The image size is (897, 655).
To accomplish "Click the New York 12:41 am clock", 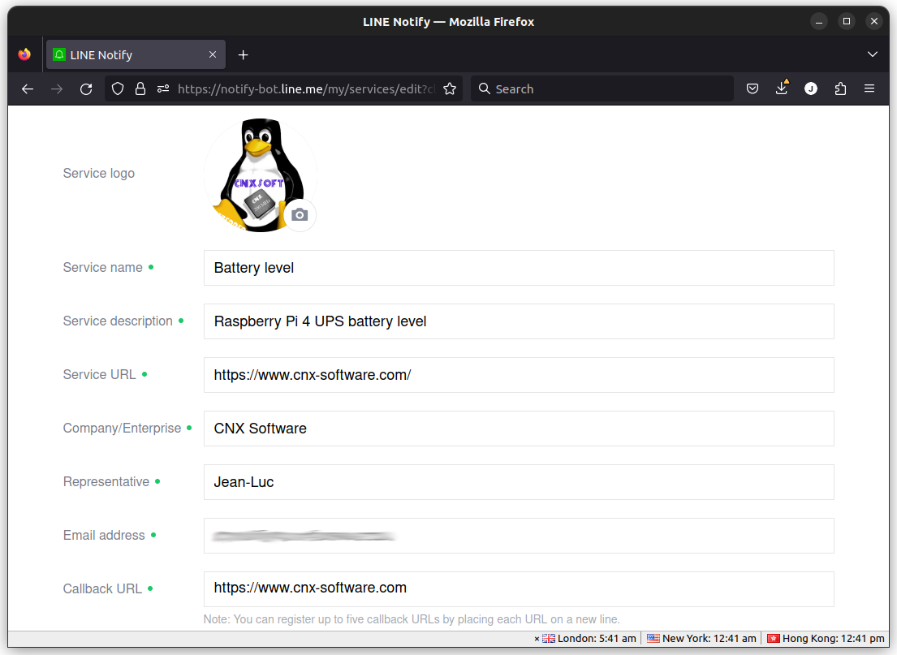I will coord(709,639).
